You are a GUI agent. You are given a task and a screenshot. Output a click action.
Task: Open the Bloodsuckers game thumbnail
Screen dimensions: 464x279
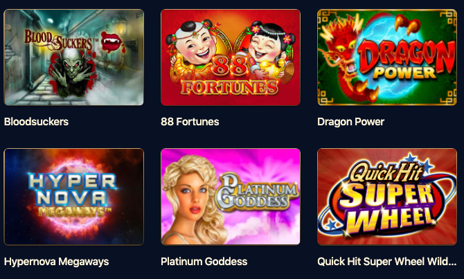[73, 57]
